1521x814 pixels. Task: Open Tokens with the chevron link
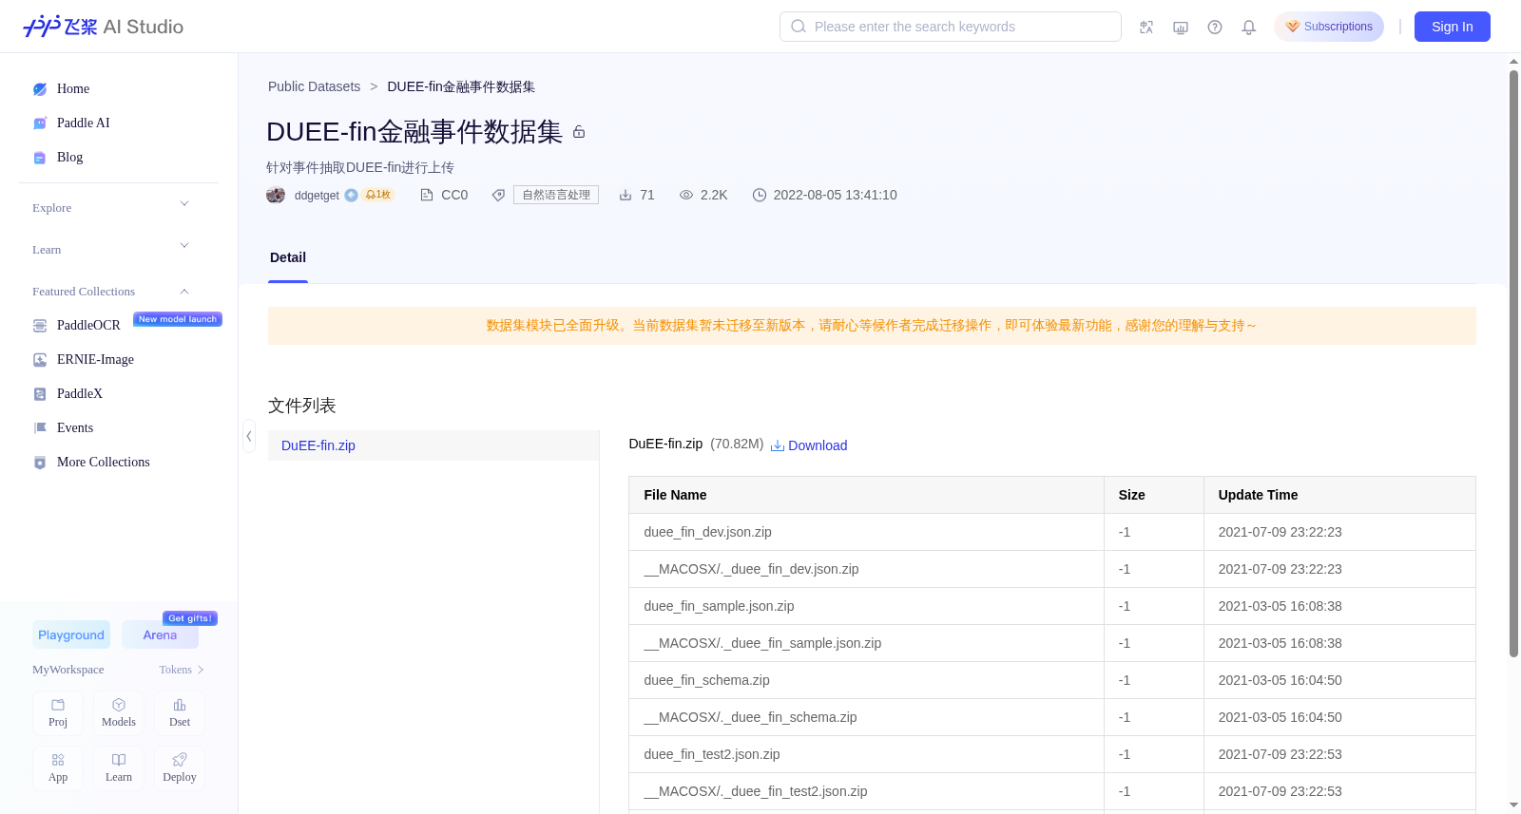click(182, 670)
